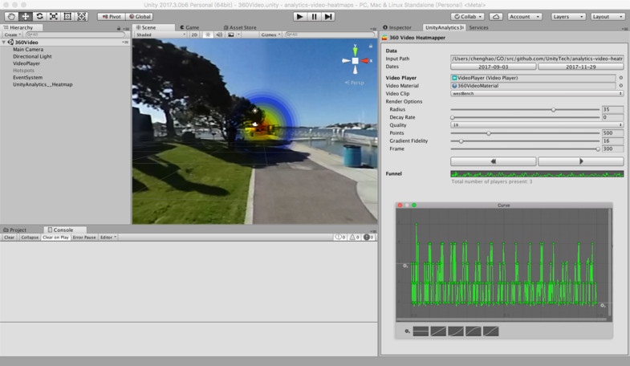Open the Console Editor dropdown
The height and width of the screenshot is (366, 630).
click(108, 238)
